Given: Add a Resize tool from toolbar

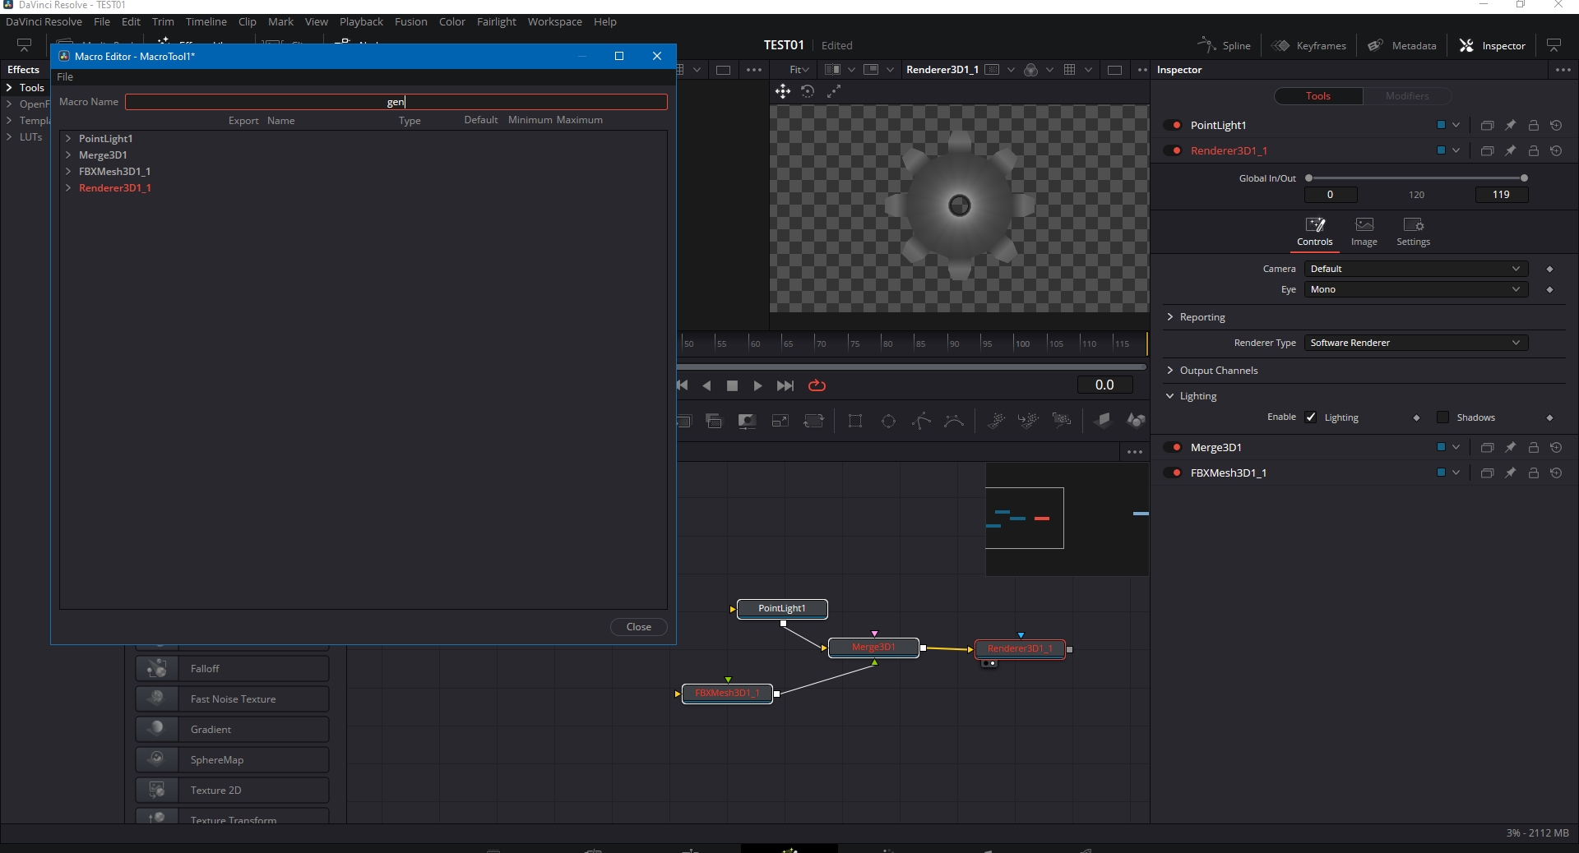Looking at the screenshot, I should click(780, 421).
